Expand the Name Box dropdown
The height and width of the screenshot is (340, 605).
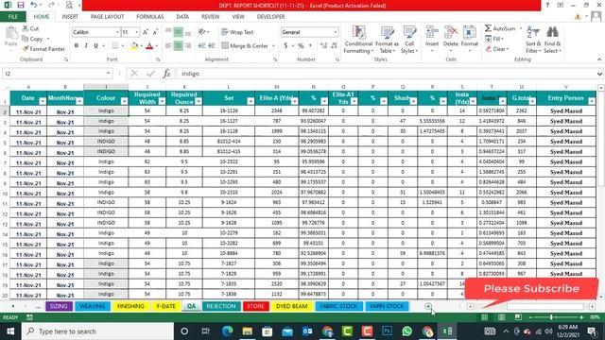click(109, 74)
